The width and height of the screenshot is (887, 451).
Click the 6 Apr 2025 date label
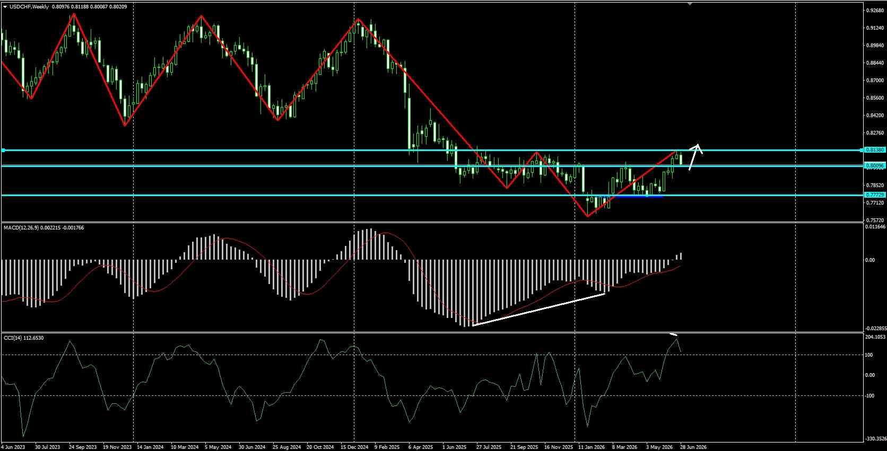click(421, 447)
